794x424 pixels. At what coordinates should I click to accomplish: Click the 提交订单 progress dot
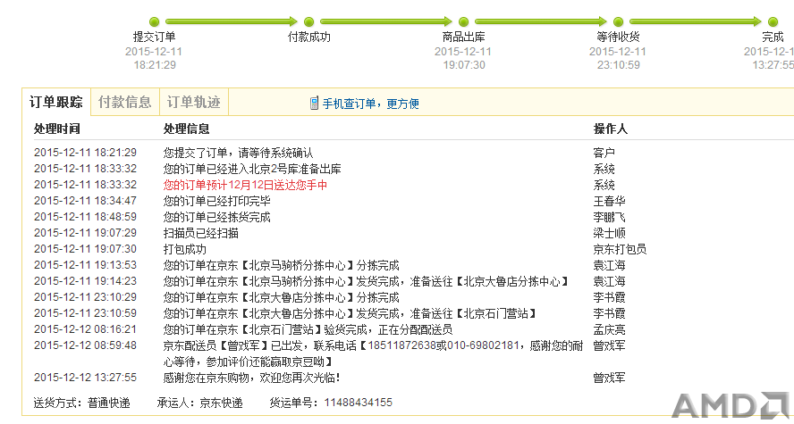(x=155, y=21)
